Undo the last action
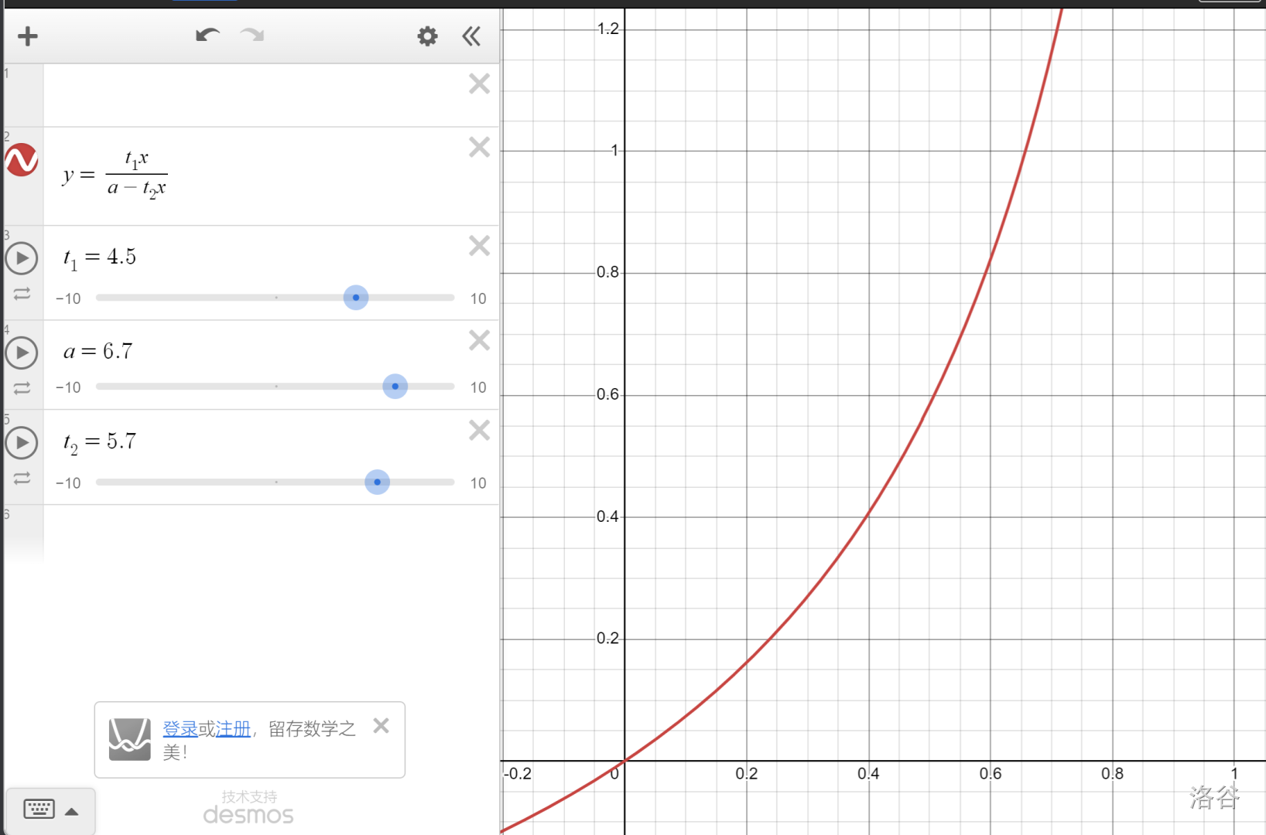1266x835 pixels. (207, 36)
